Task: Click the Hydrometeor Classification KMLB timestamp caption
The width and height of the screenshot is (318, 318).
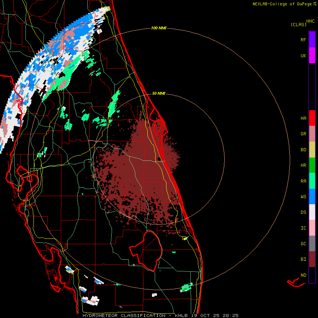Action: [161, 316]
